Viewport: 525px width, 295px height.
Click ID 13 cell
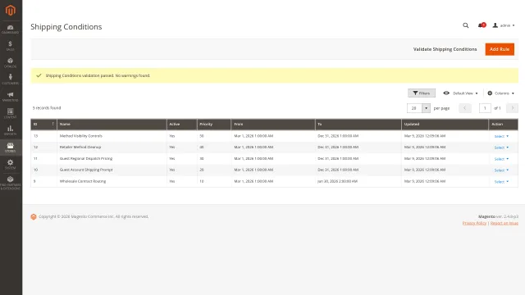pyautogui.click(x=43, y=136)
